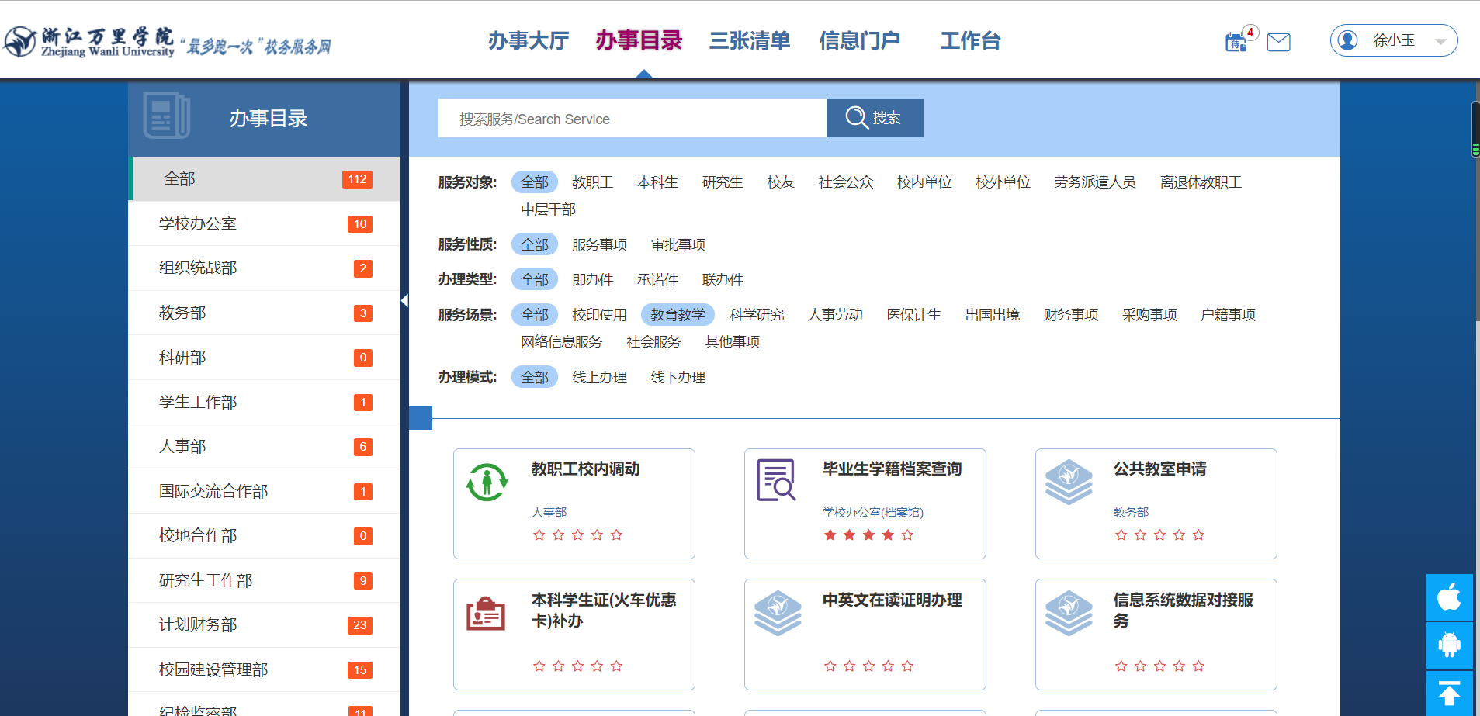The width and height of the screenshot is (1480, 716).
Task: Select 教职工 service target filter
Action: tap(592, 182)
